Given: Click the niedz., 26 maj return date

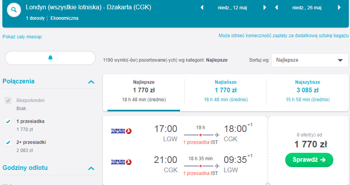Looking at the screenshot, I should tap(307, 8).
